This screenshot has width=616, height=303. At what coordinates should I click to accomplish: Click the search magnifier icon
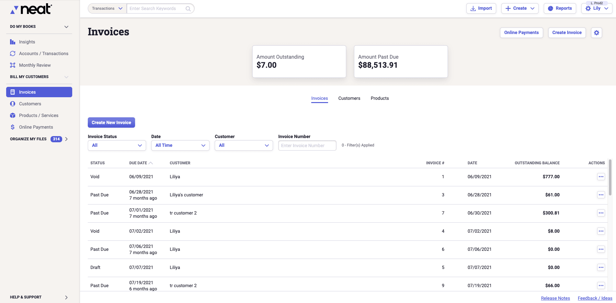pyautogui.click(x=188, y=8)
